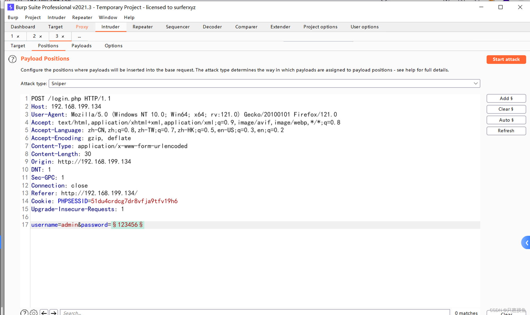Open the User options tab
The width and height of the screenshot is (530, 315).
[x=364, y=27]
